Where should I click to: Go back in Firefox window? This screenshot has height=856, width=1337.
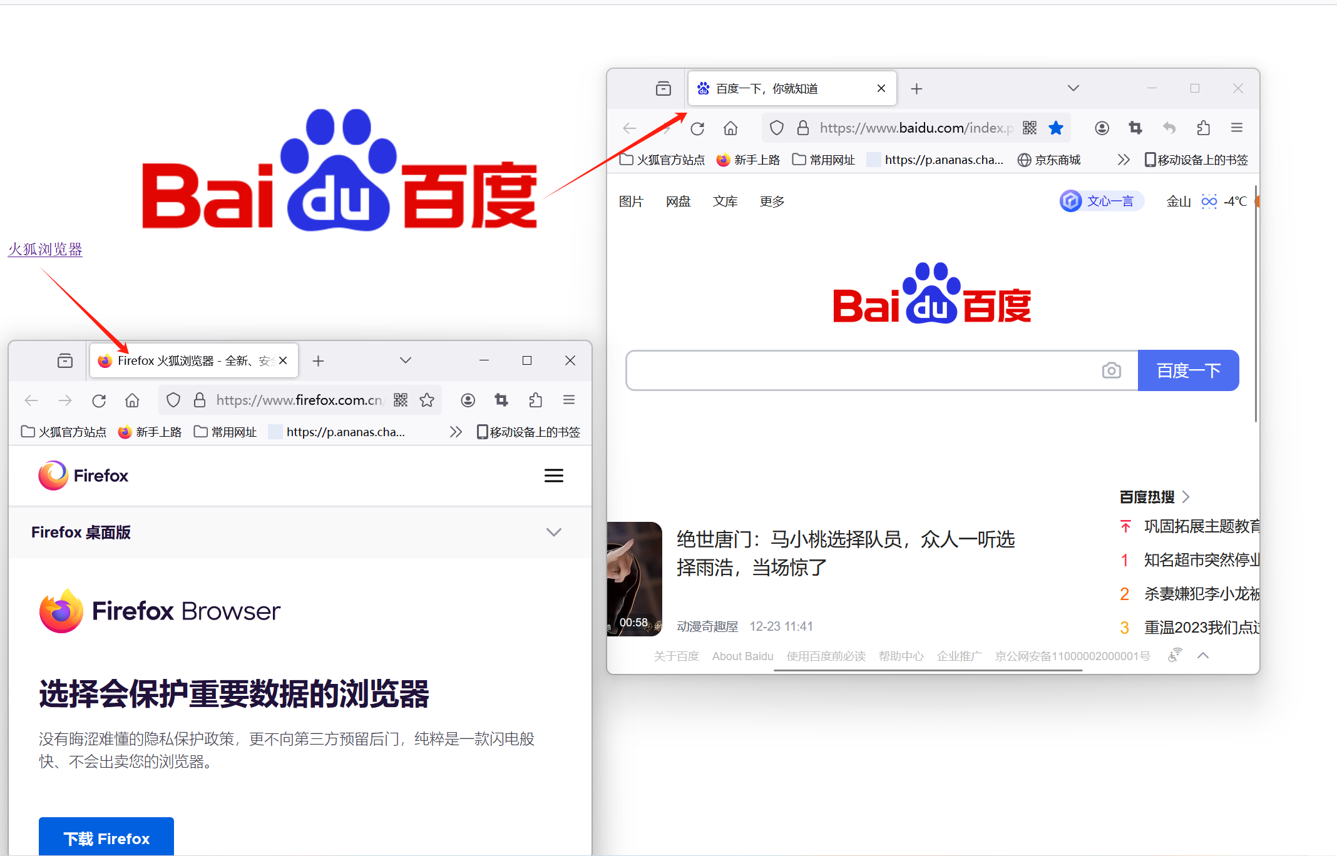pos(31,400)
